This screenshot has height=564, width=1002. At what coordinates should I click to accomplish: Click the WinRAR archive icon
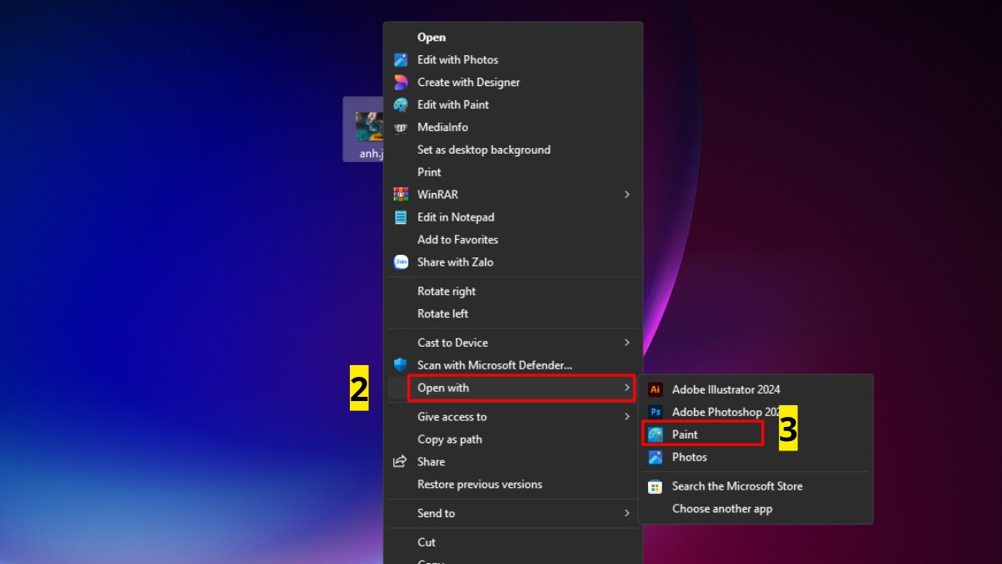[x=402, y=194]
